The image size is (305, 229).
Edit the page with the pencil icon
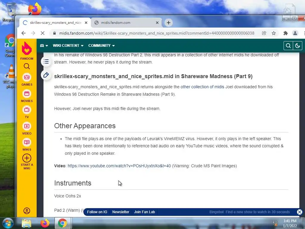[x=46, y=75]
